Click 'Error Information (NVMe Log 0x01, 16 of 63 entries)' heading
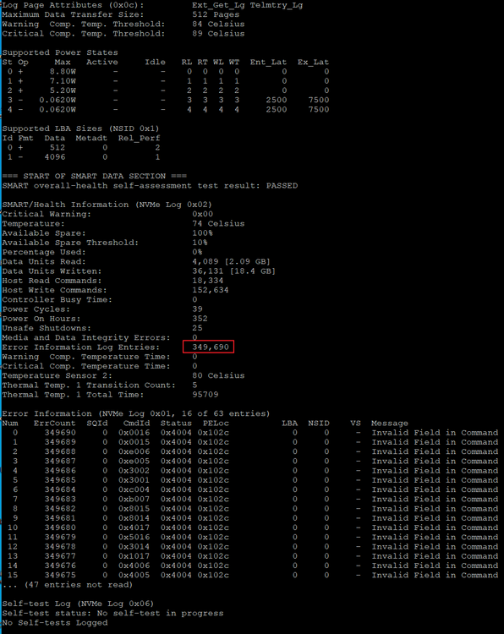This screenshot has width=504, height=634. coord(136,413)
